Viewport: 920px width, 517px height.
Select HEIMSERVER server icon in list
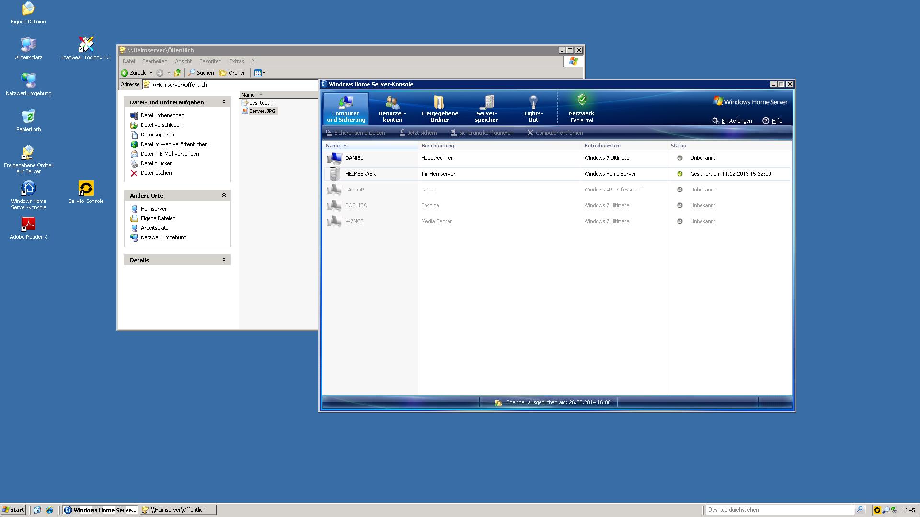[x=334, y=174]
